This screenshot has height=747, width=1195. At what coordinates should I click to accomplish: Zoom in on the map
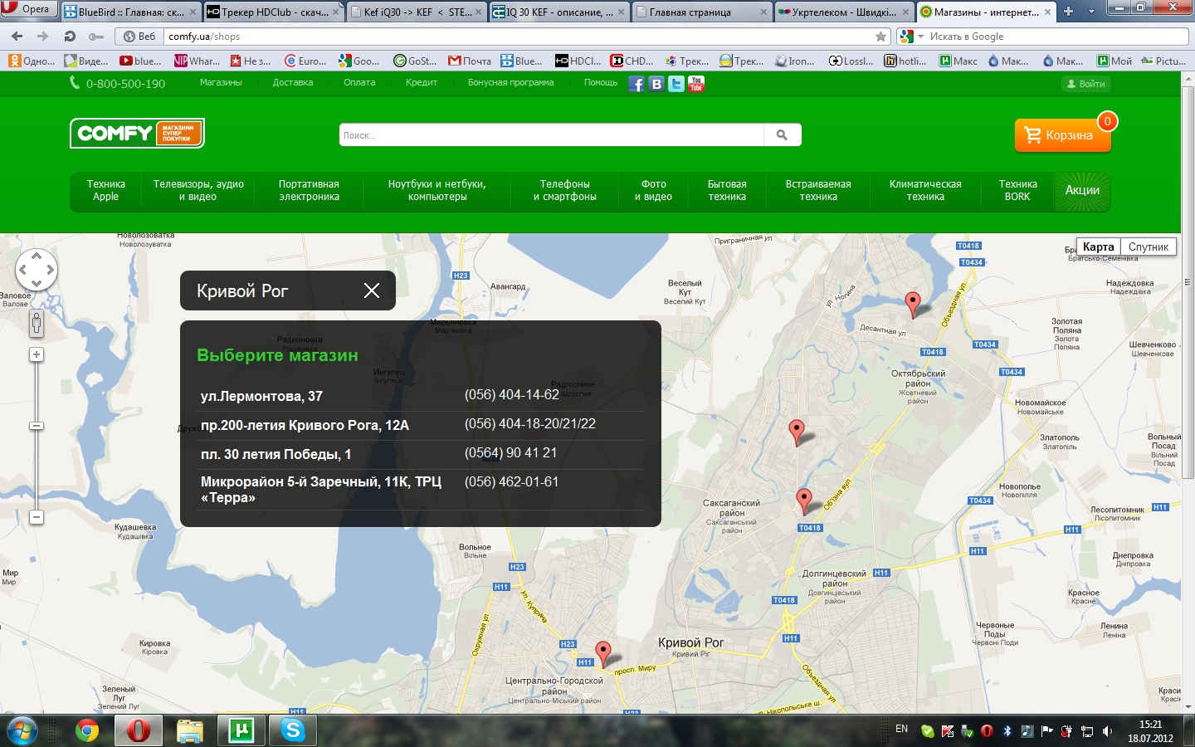pos(37,354)
